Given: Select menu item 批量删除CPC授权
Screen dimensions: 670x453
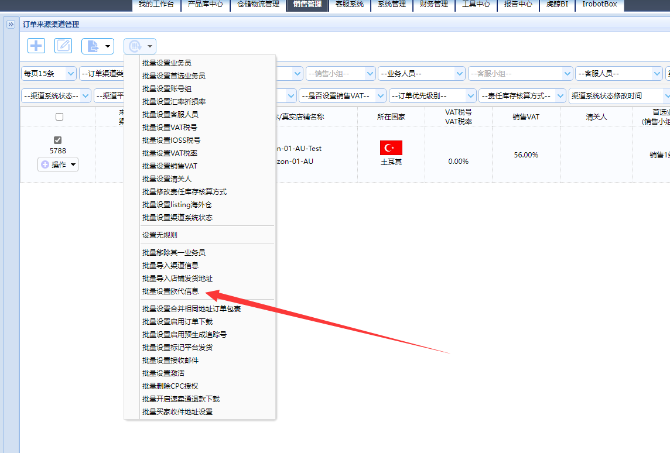Looking at the screenshot, I should point(170,386).
